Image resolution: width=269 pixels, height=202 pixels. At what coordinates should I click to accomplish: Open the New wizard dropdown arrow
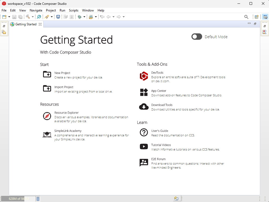click(9, 17)
